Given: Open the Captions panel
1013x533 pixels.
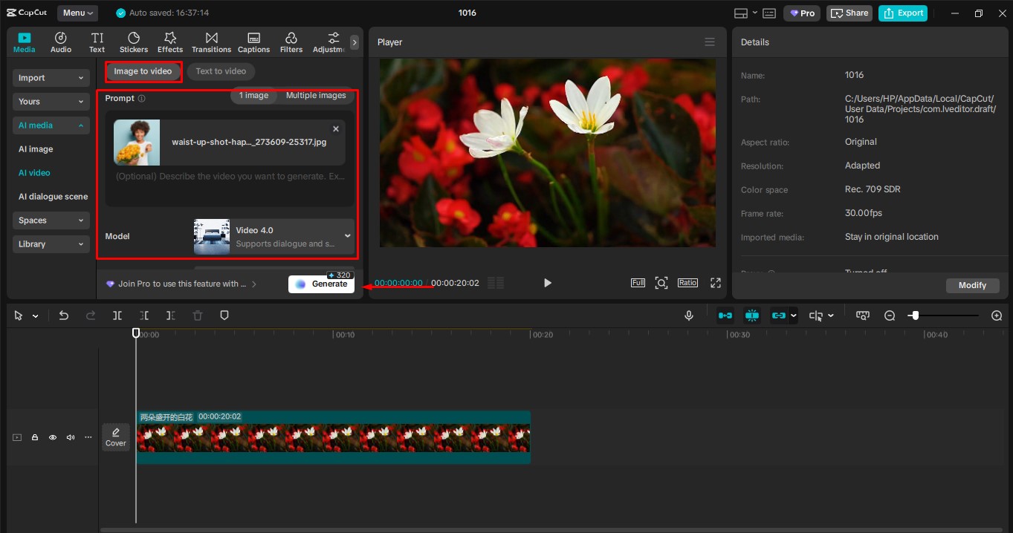Looking at the screenshot, I should [x=253, y=41].
